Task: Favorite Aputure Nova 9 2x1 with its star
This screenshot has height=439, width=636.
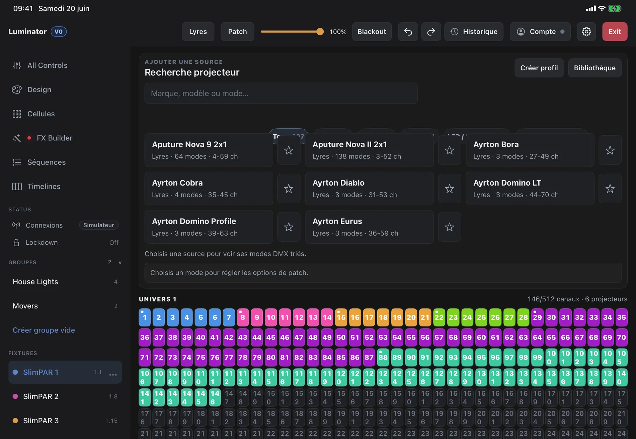Action: pos(289,150)
